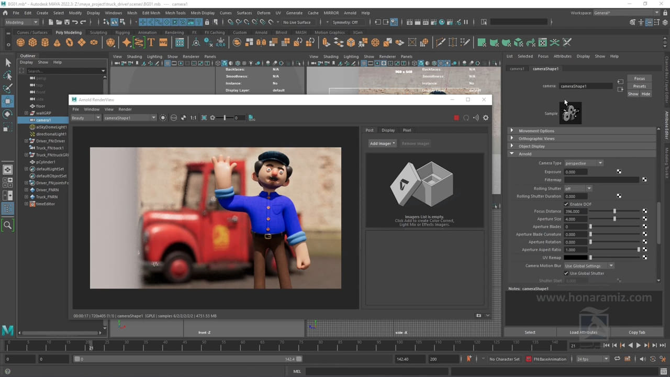Switch to the Rigging shelf tab
670x377 pixels.
[x=122, y=32]
